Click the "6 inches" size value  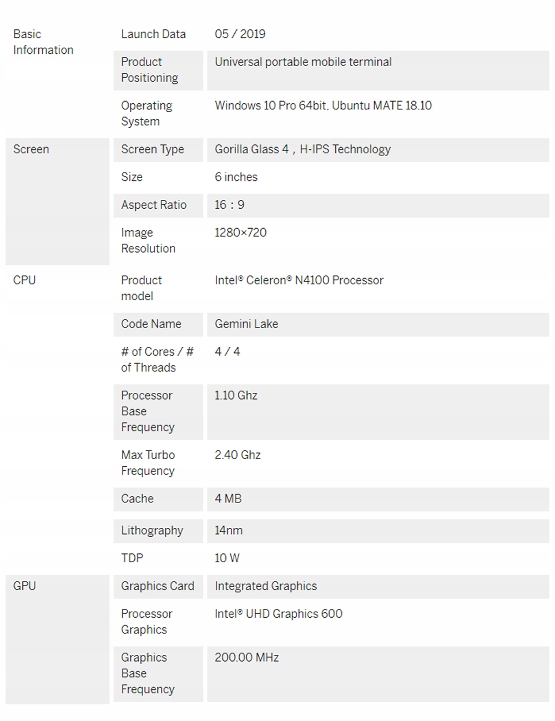pyautogui.click(x=236, y=177)
